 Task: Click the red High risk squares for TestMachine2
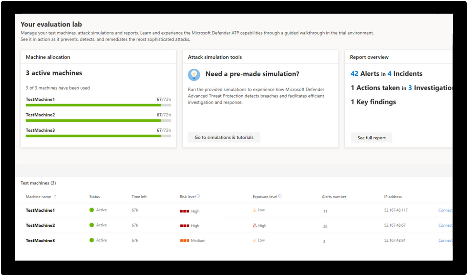coord(184,226)
